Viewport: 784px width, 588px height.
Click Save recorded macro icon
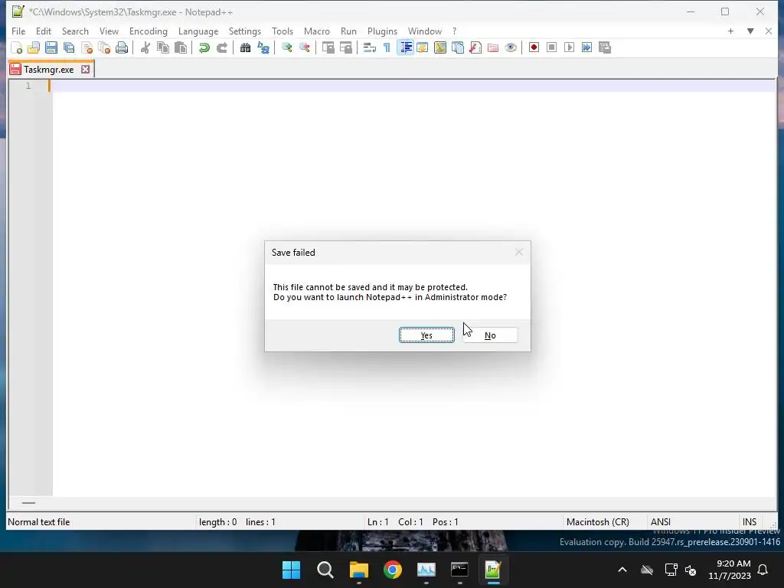(605, 47)
